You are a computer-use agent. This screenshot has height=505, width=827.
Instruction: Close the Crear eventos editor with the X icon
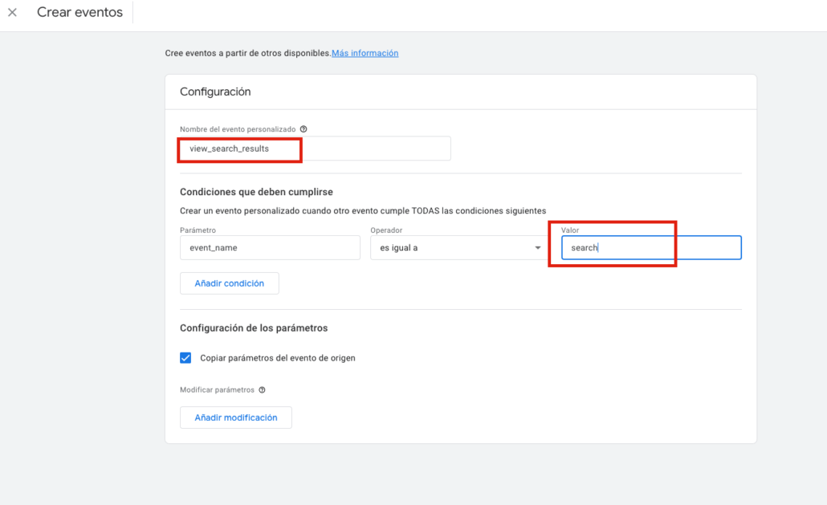tap(12, 12)
